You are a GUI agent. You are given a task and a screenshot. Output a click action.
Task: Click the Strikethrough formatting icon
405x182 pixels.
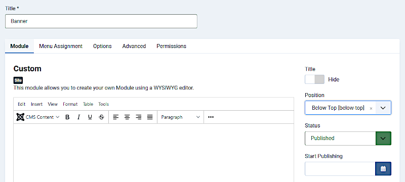(x=102, y=117)
